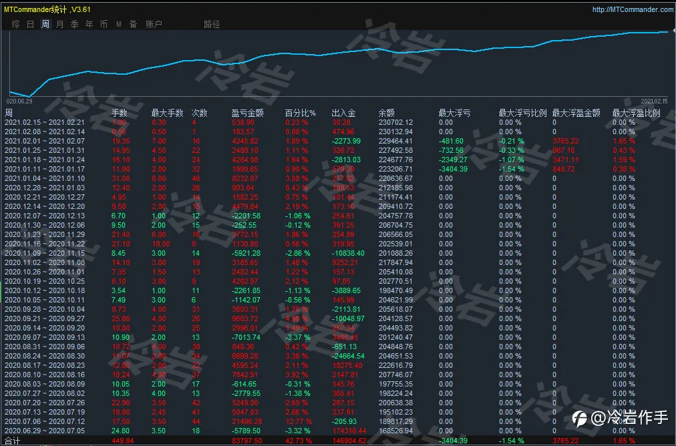Click the total lots 449.84
Image resolution: width=676 pixels, height=446 pixels.
[122, 441]
